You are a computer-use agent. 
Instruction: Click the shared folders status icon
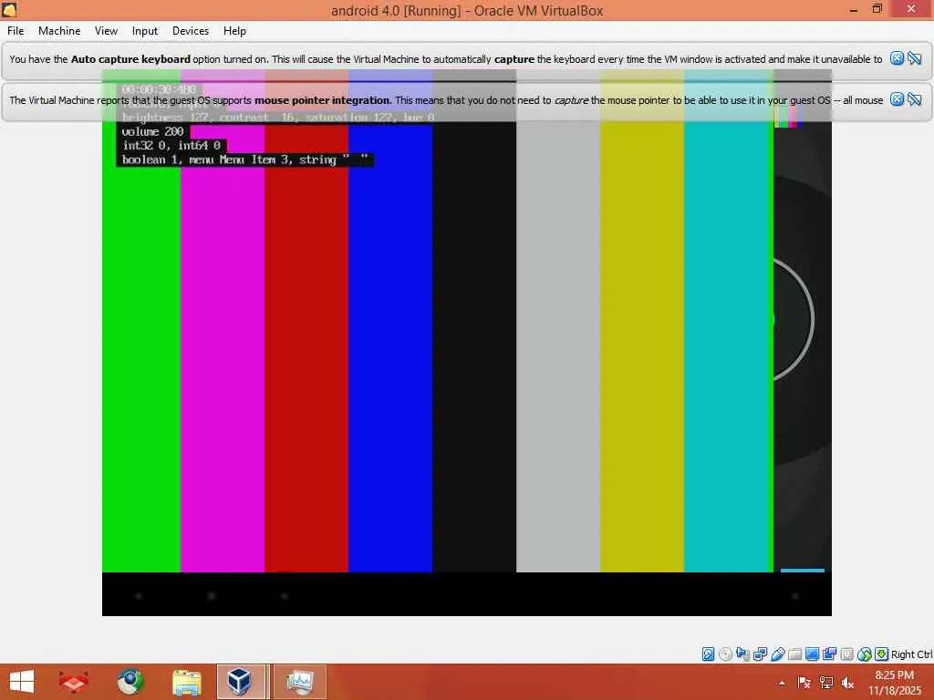click(x=794, y=654)
